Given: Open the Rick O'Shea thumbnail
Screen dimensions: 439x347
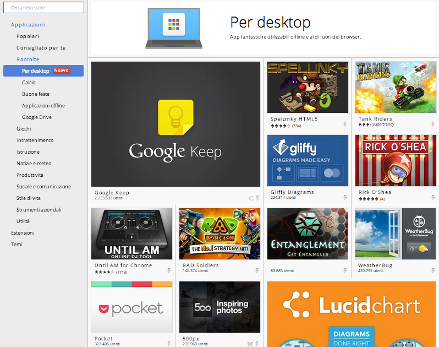Looking at the screenshot, I should 396,161.
